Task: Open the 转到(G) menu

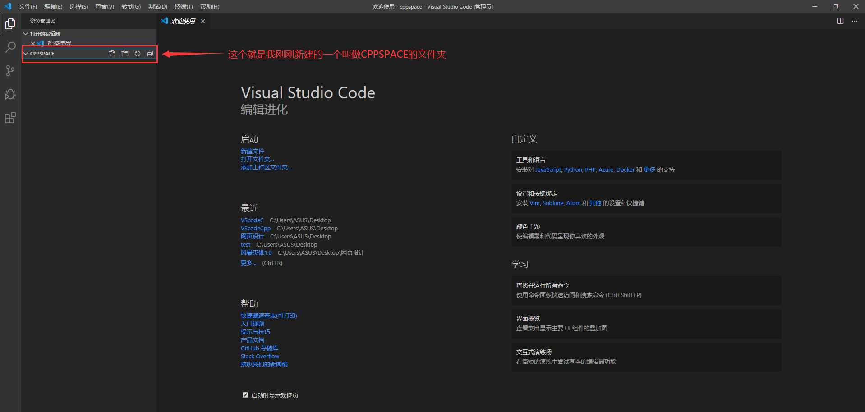Action: pyautogui.click(x=131, y=6)
